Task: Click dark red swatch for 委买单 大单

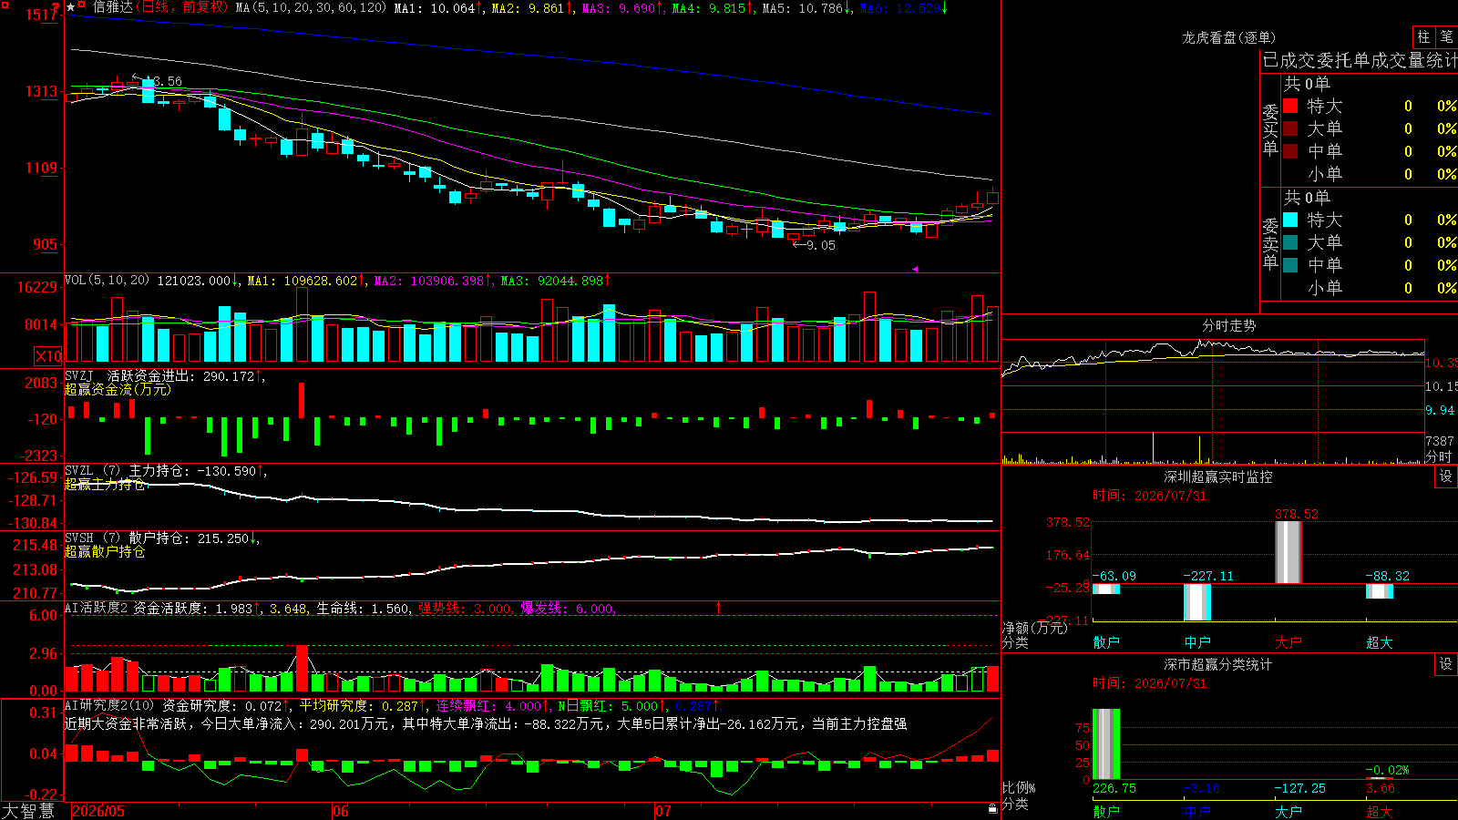Action: pyautogui.click(x=1290, y=128)
